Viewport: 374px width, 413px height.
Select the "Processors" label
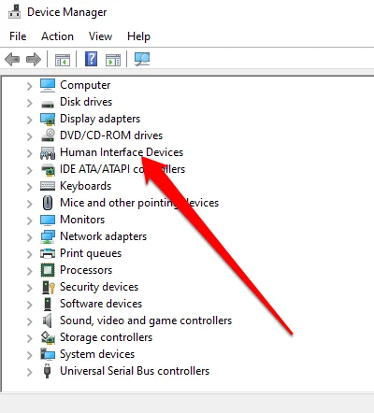click(x=86, y=270)
